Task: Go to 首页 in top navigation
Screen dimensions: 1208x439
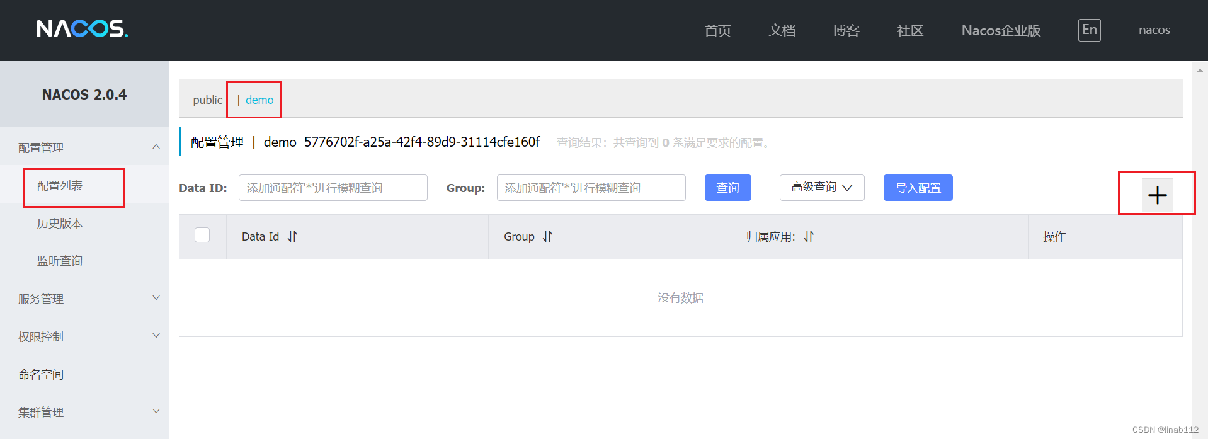Action: (x=717, y=30)
